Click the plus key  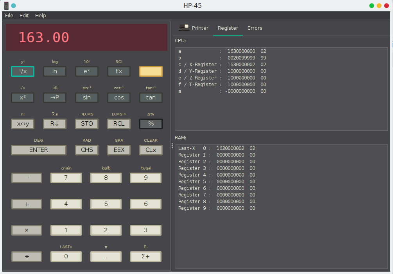click(27, 204)
